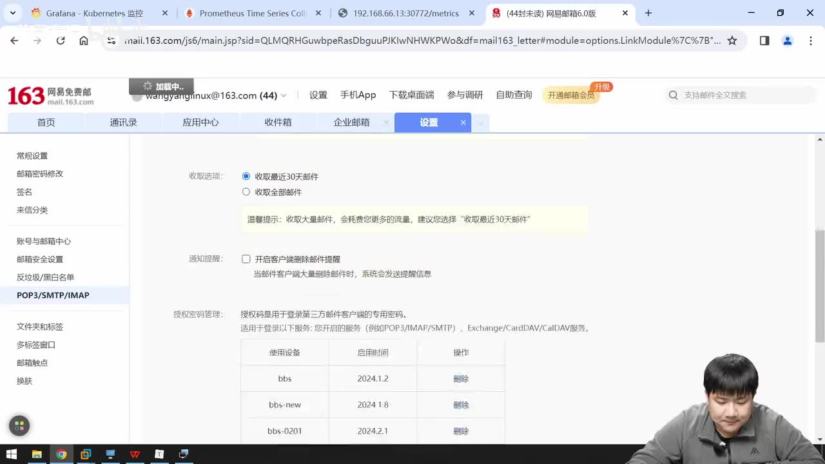Close the 192.168.66.13 metrics tab
Screen dimensions: 825x464
tap(472, 13)
